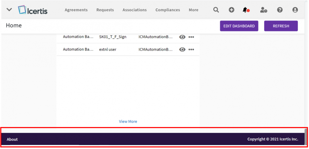Click the EDIT DASHBOARD button
Screen dimensions: 309x149
239,26
